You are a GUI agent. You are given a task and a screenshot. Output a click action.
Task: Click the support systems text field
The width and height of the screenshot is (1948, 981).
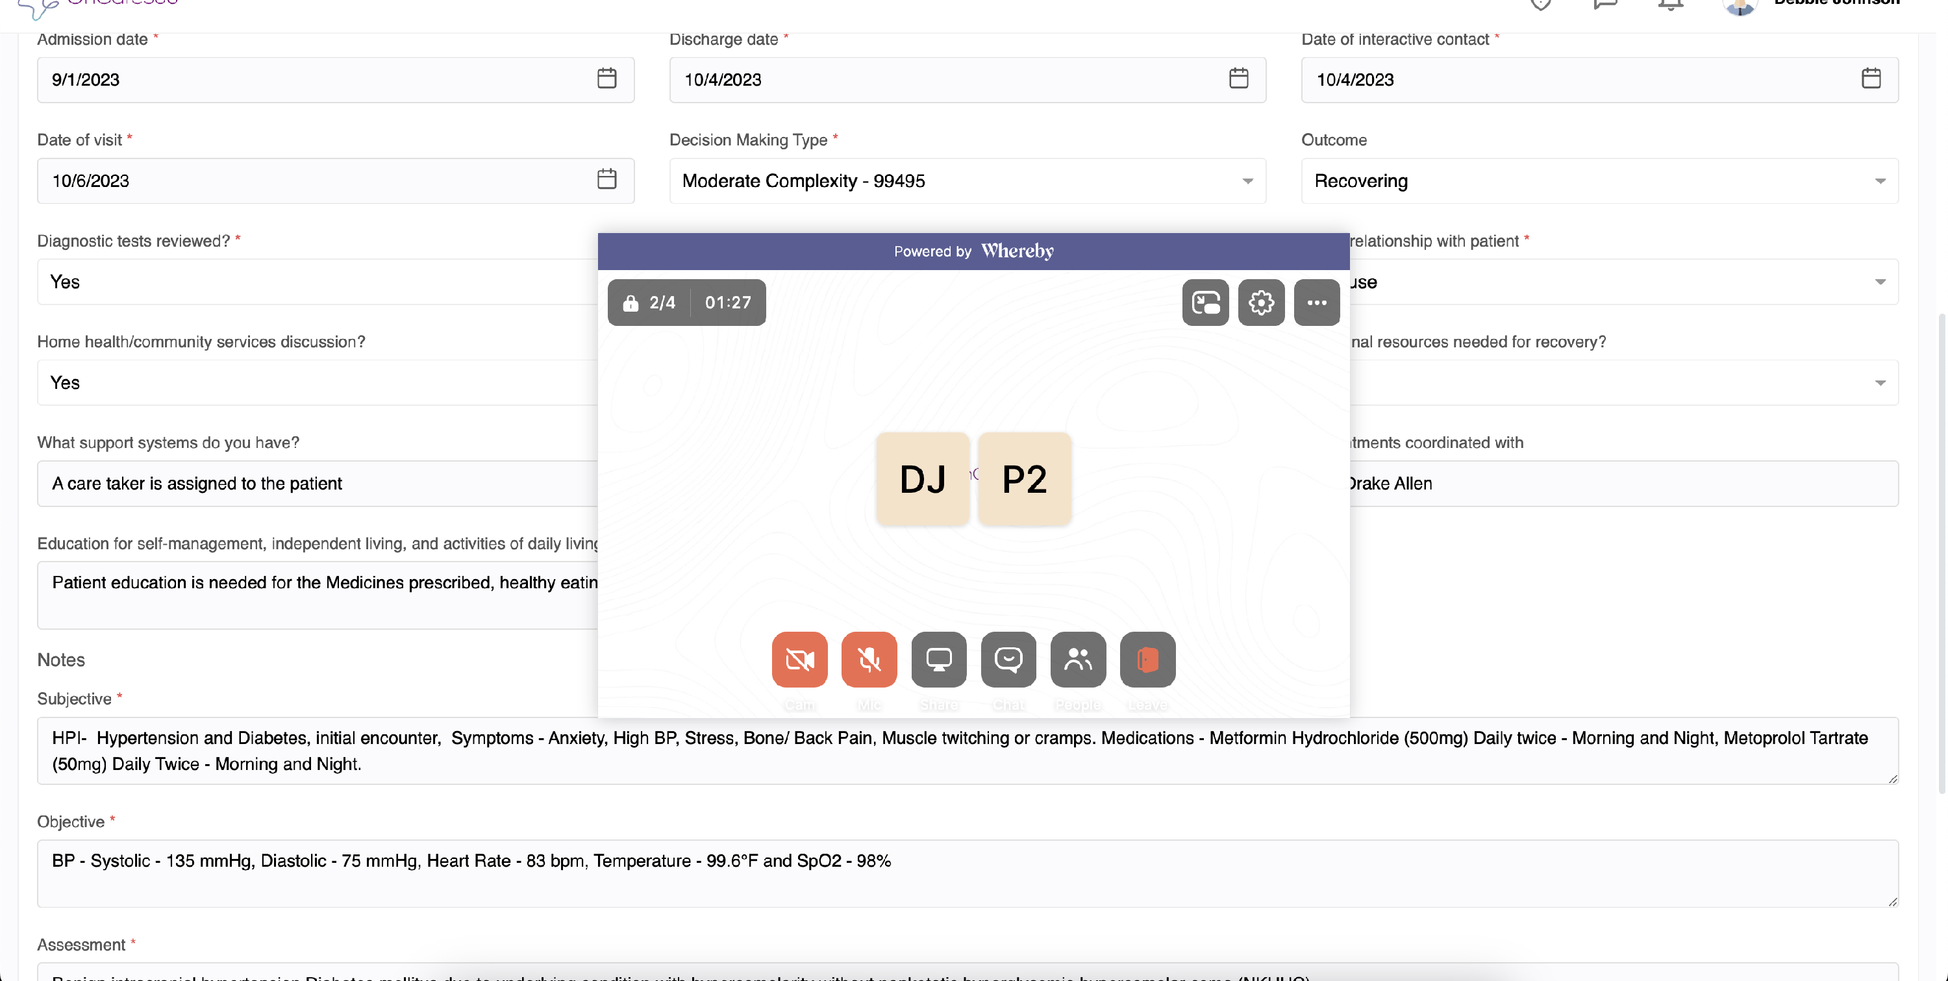[318, 483]
